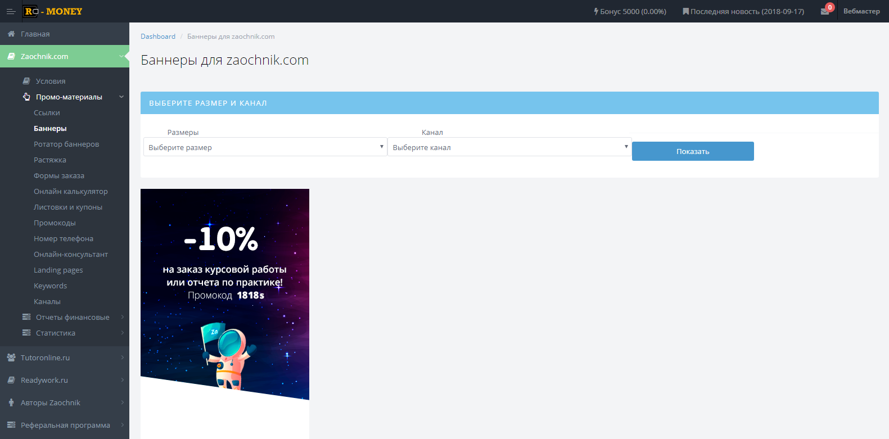Click the lightning bolt bonus icon
Screen dimensions: 889x439
[x=596, y=11]
